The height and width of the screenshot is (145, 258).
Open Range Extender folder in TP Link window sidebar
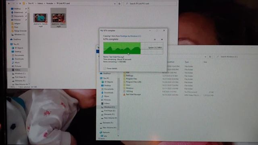(x=21, y=31)
